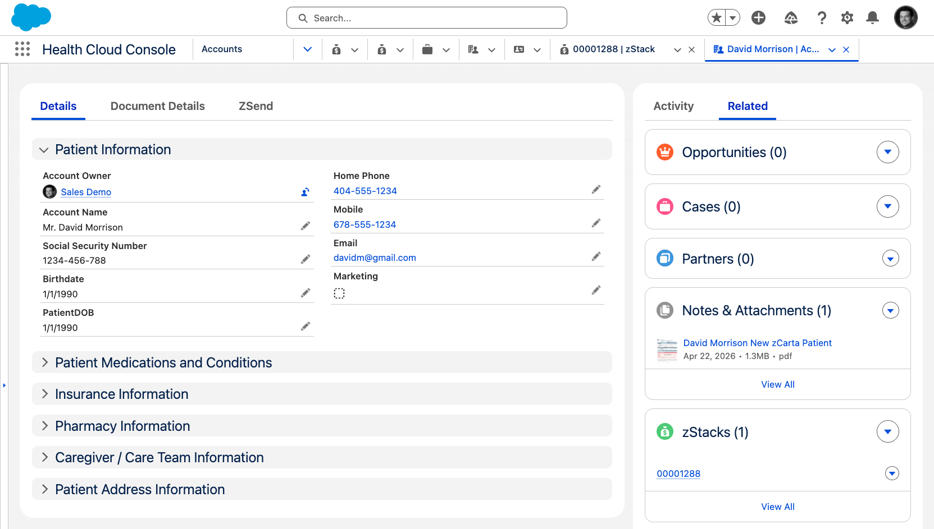Open the briefcase navigation tab

(x=427, y=49)
